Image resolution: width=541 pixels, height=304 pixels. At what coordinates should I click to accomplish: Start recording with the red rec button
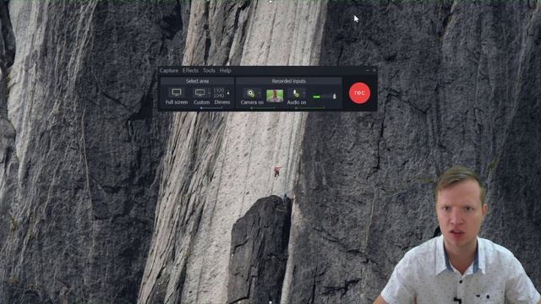click(x=359, y=93)
